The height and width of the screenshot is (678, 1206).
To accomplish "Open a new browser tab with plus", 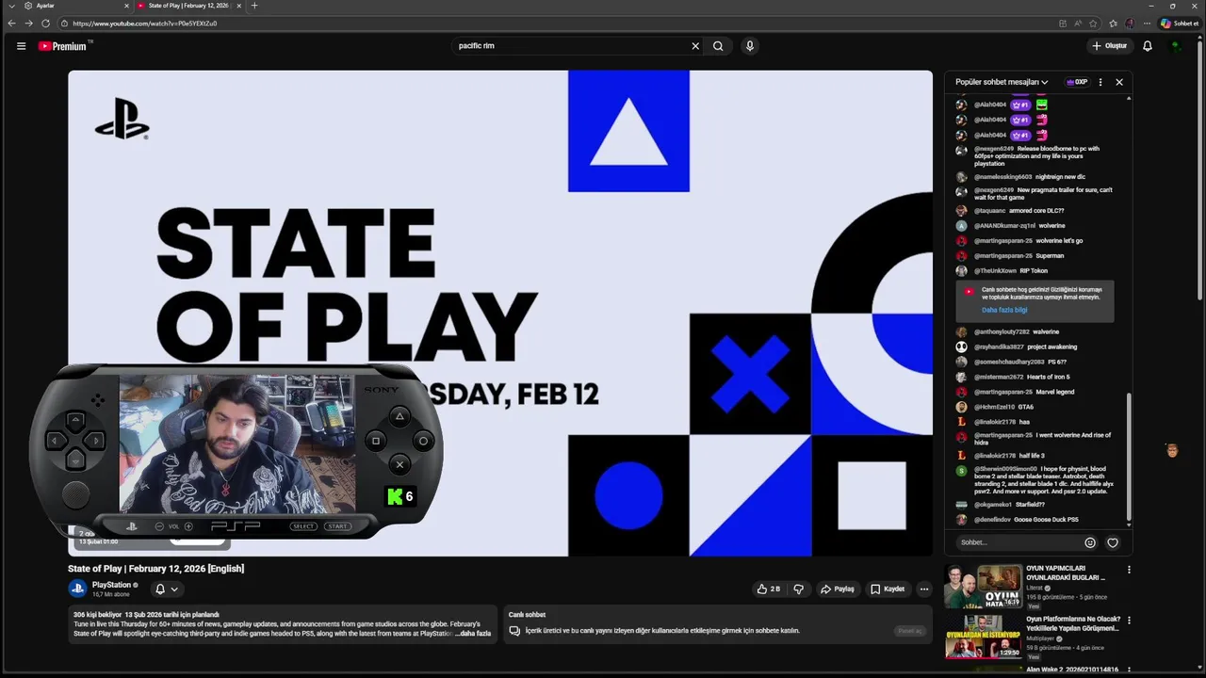I will pos(254,6).
